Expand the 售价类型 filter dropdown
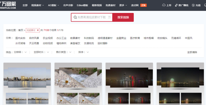Image resolution: width=206 pixels, height=105 pixels. [x=64, y=52]
